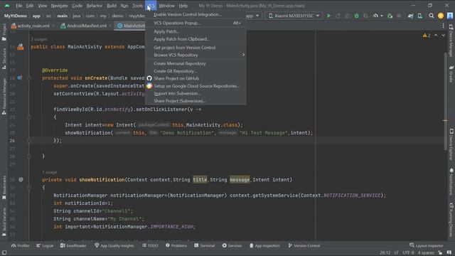Click the 26:12 caret position indicator
455x256 pixels.
(385, 253)
